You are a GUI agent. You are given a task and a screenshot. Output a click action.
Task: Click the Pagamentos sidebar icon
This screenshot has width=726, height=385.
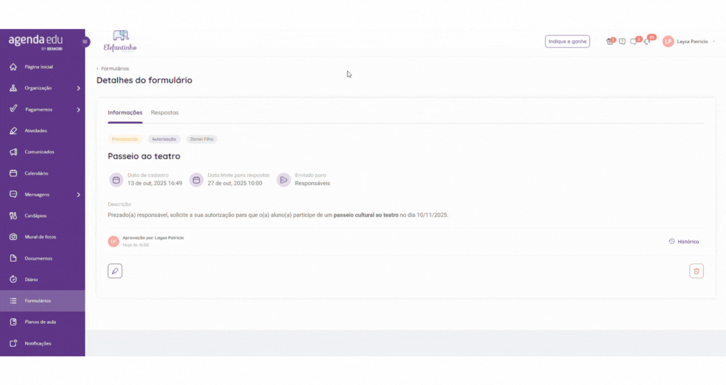(x=13, y=109)
